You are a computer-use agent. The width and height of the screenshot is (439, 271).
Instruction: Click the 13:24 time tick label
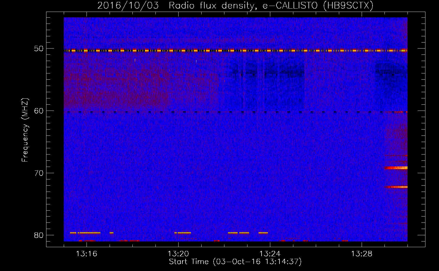click(x=270, y=254)
